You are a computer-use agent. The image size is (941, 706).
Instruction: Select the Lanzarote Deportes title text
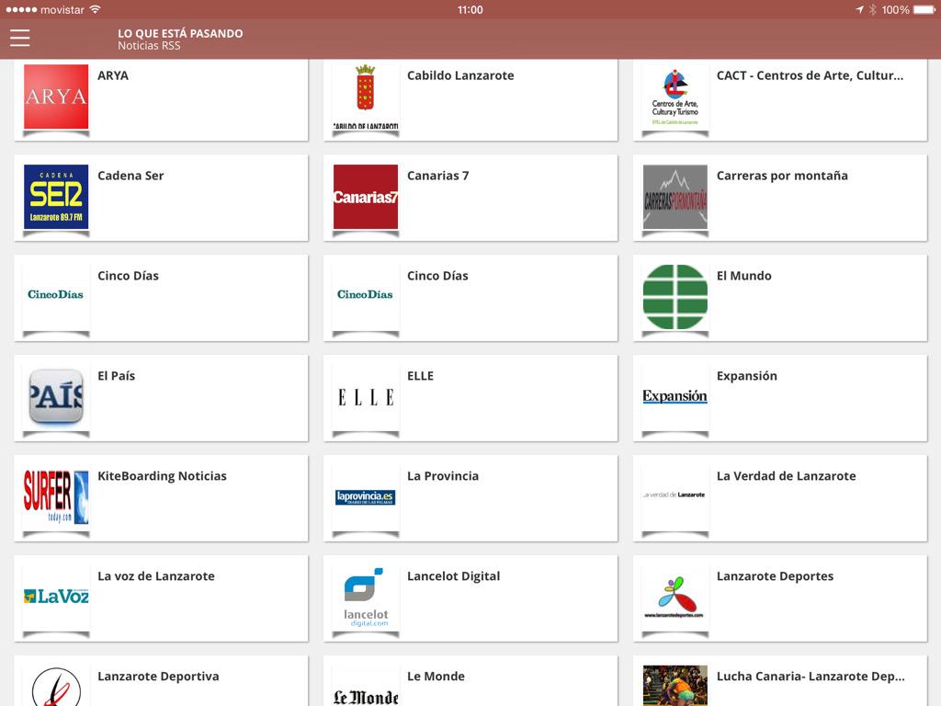click(x=775, y=576)
